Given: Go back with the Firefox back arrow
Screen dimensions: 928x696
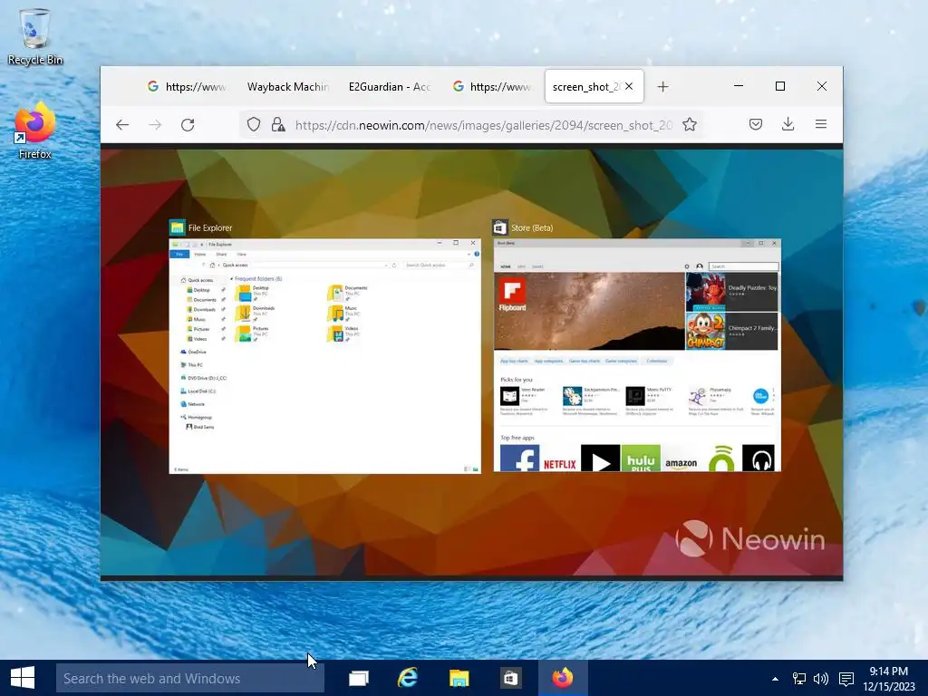Looking at the screenshot, I should (x=122, y=125).
